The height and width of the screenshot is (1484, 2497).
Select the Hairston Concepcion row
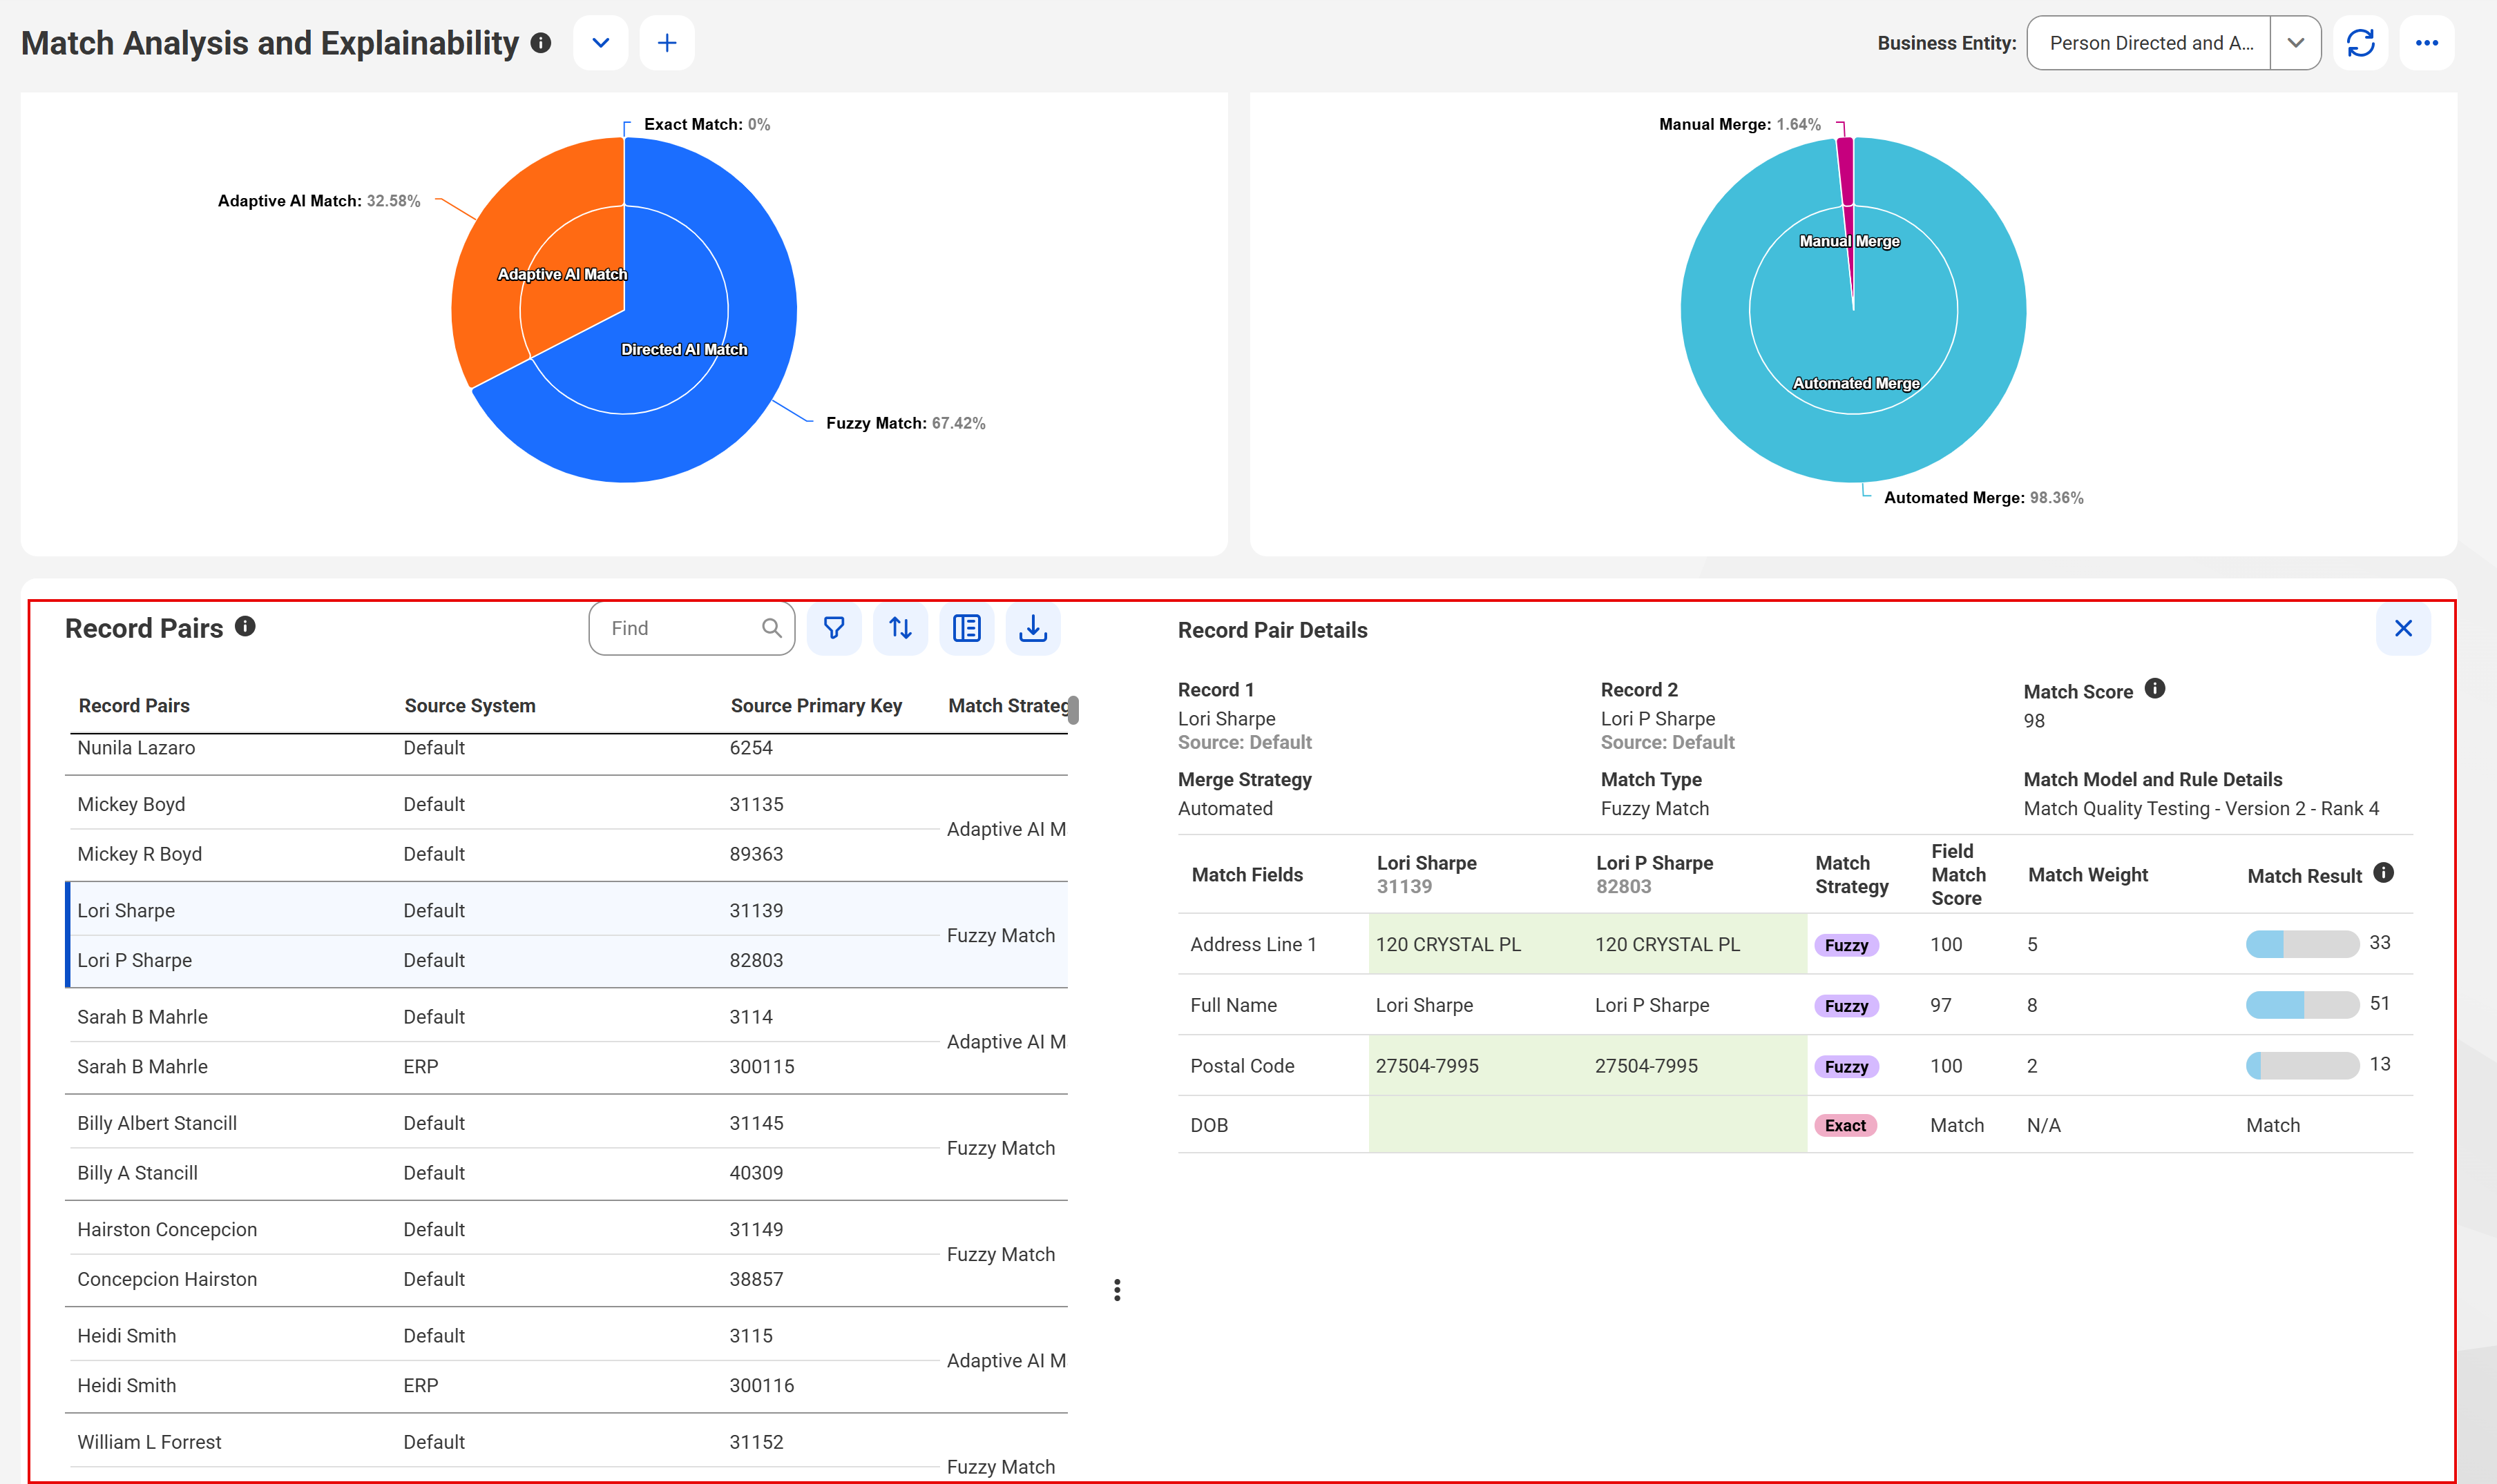pos(504,1230)
